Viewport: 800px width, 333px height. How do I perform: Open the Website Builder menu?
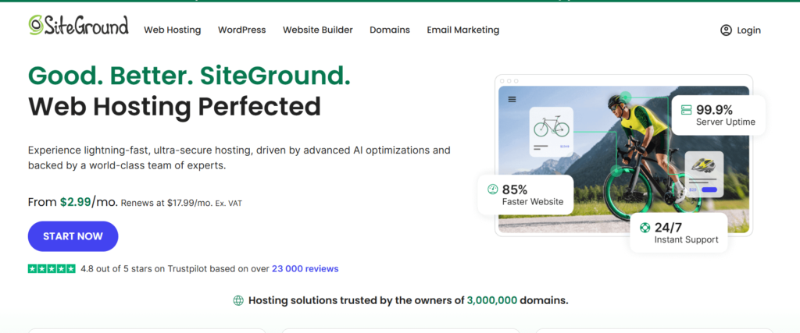tap(318, 30)
